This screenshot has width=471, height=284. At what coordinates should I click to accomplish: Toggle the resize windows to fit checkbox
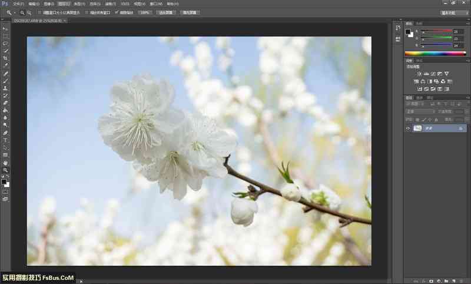point(39,12)
